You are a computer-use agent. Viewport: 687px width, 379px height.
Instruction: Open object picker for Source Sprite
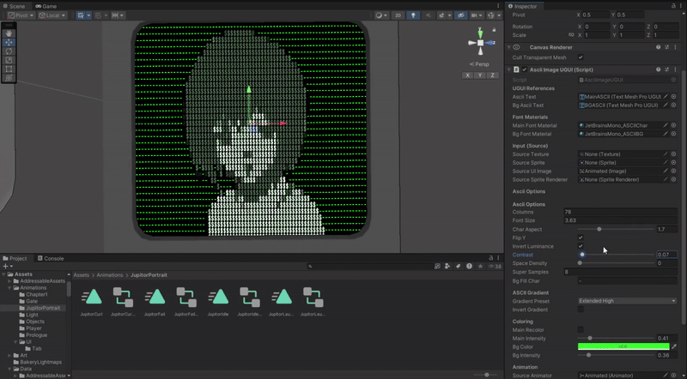(x=674, y=163)
